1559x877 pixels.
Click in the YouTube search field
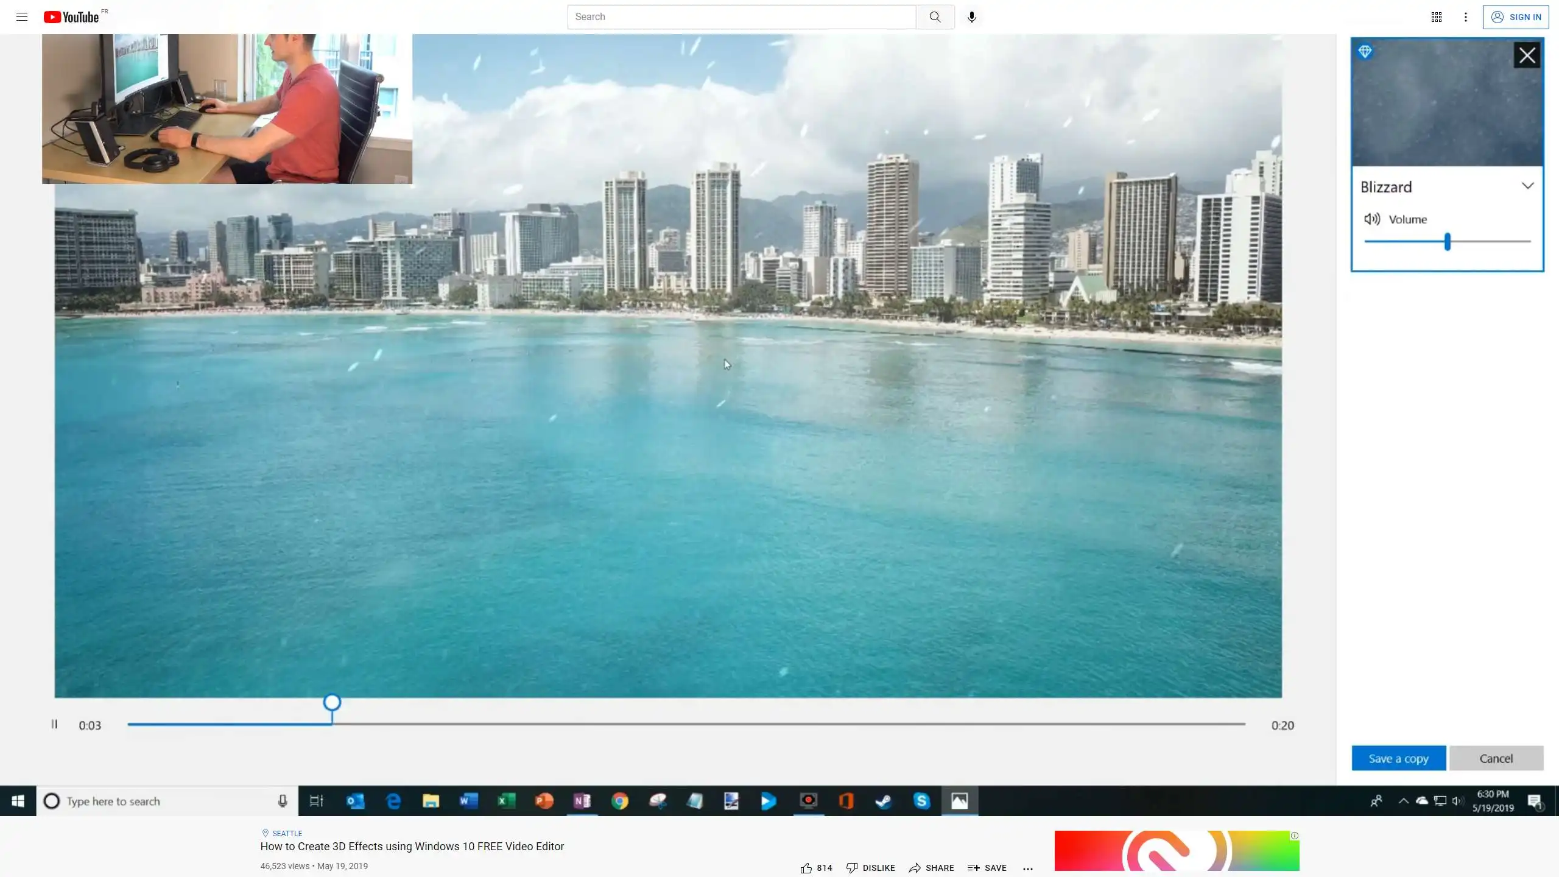coord(741,17)
